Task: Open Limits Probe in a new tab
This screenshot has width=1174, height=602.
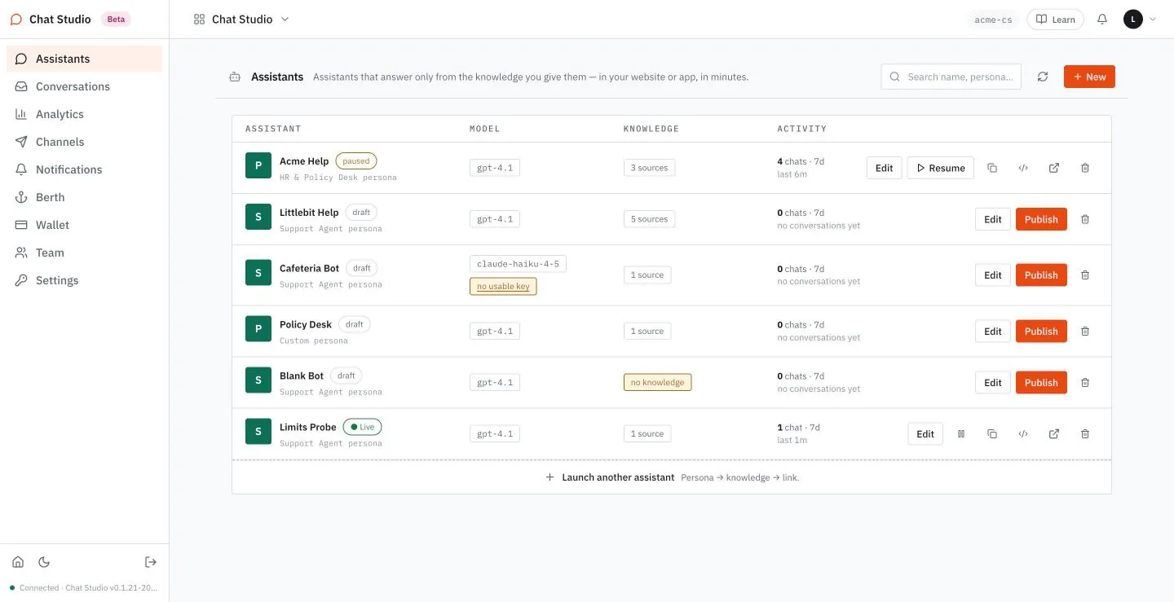Action: [x=1054, y=434]
